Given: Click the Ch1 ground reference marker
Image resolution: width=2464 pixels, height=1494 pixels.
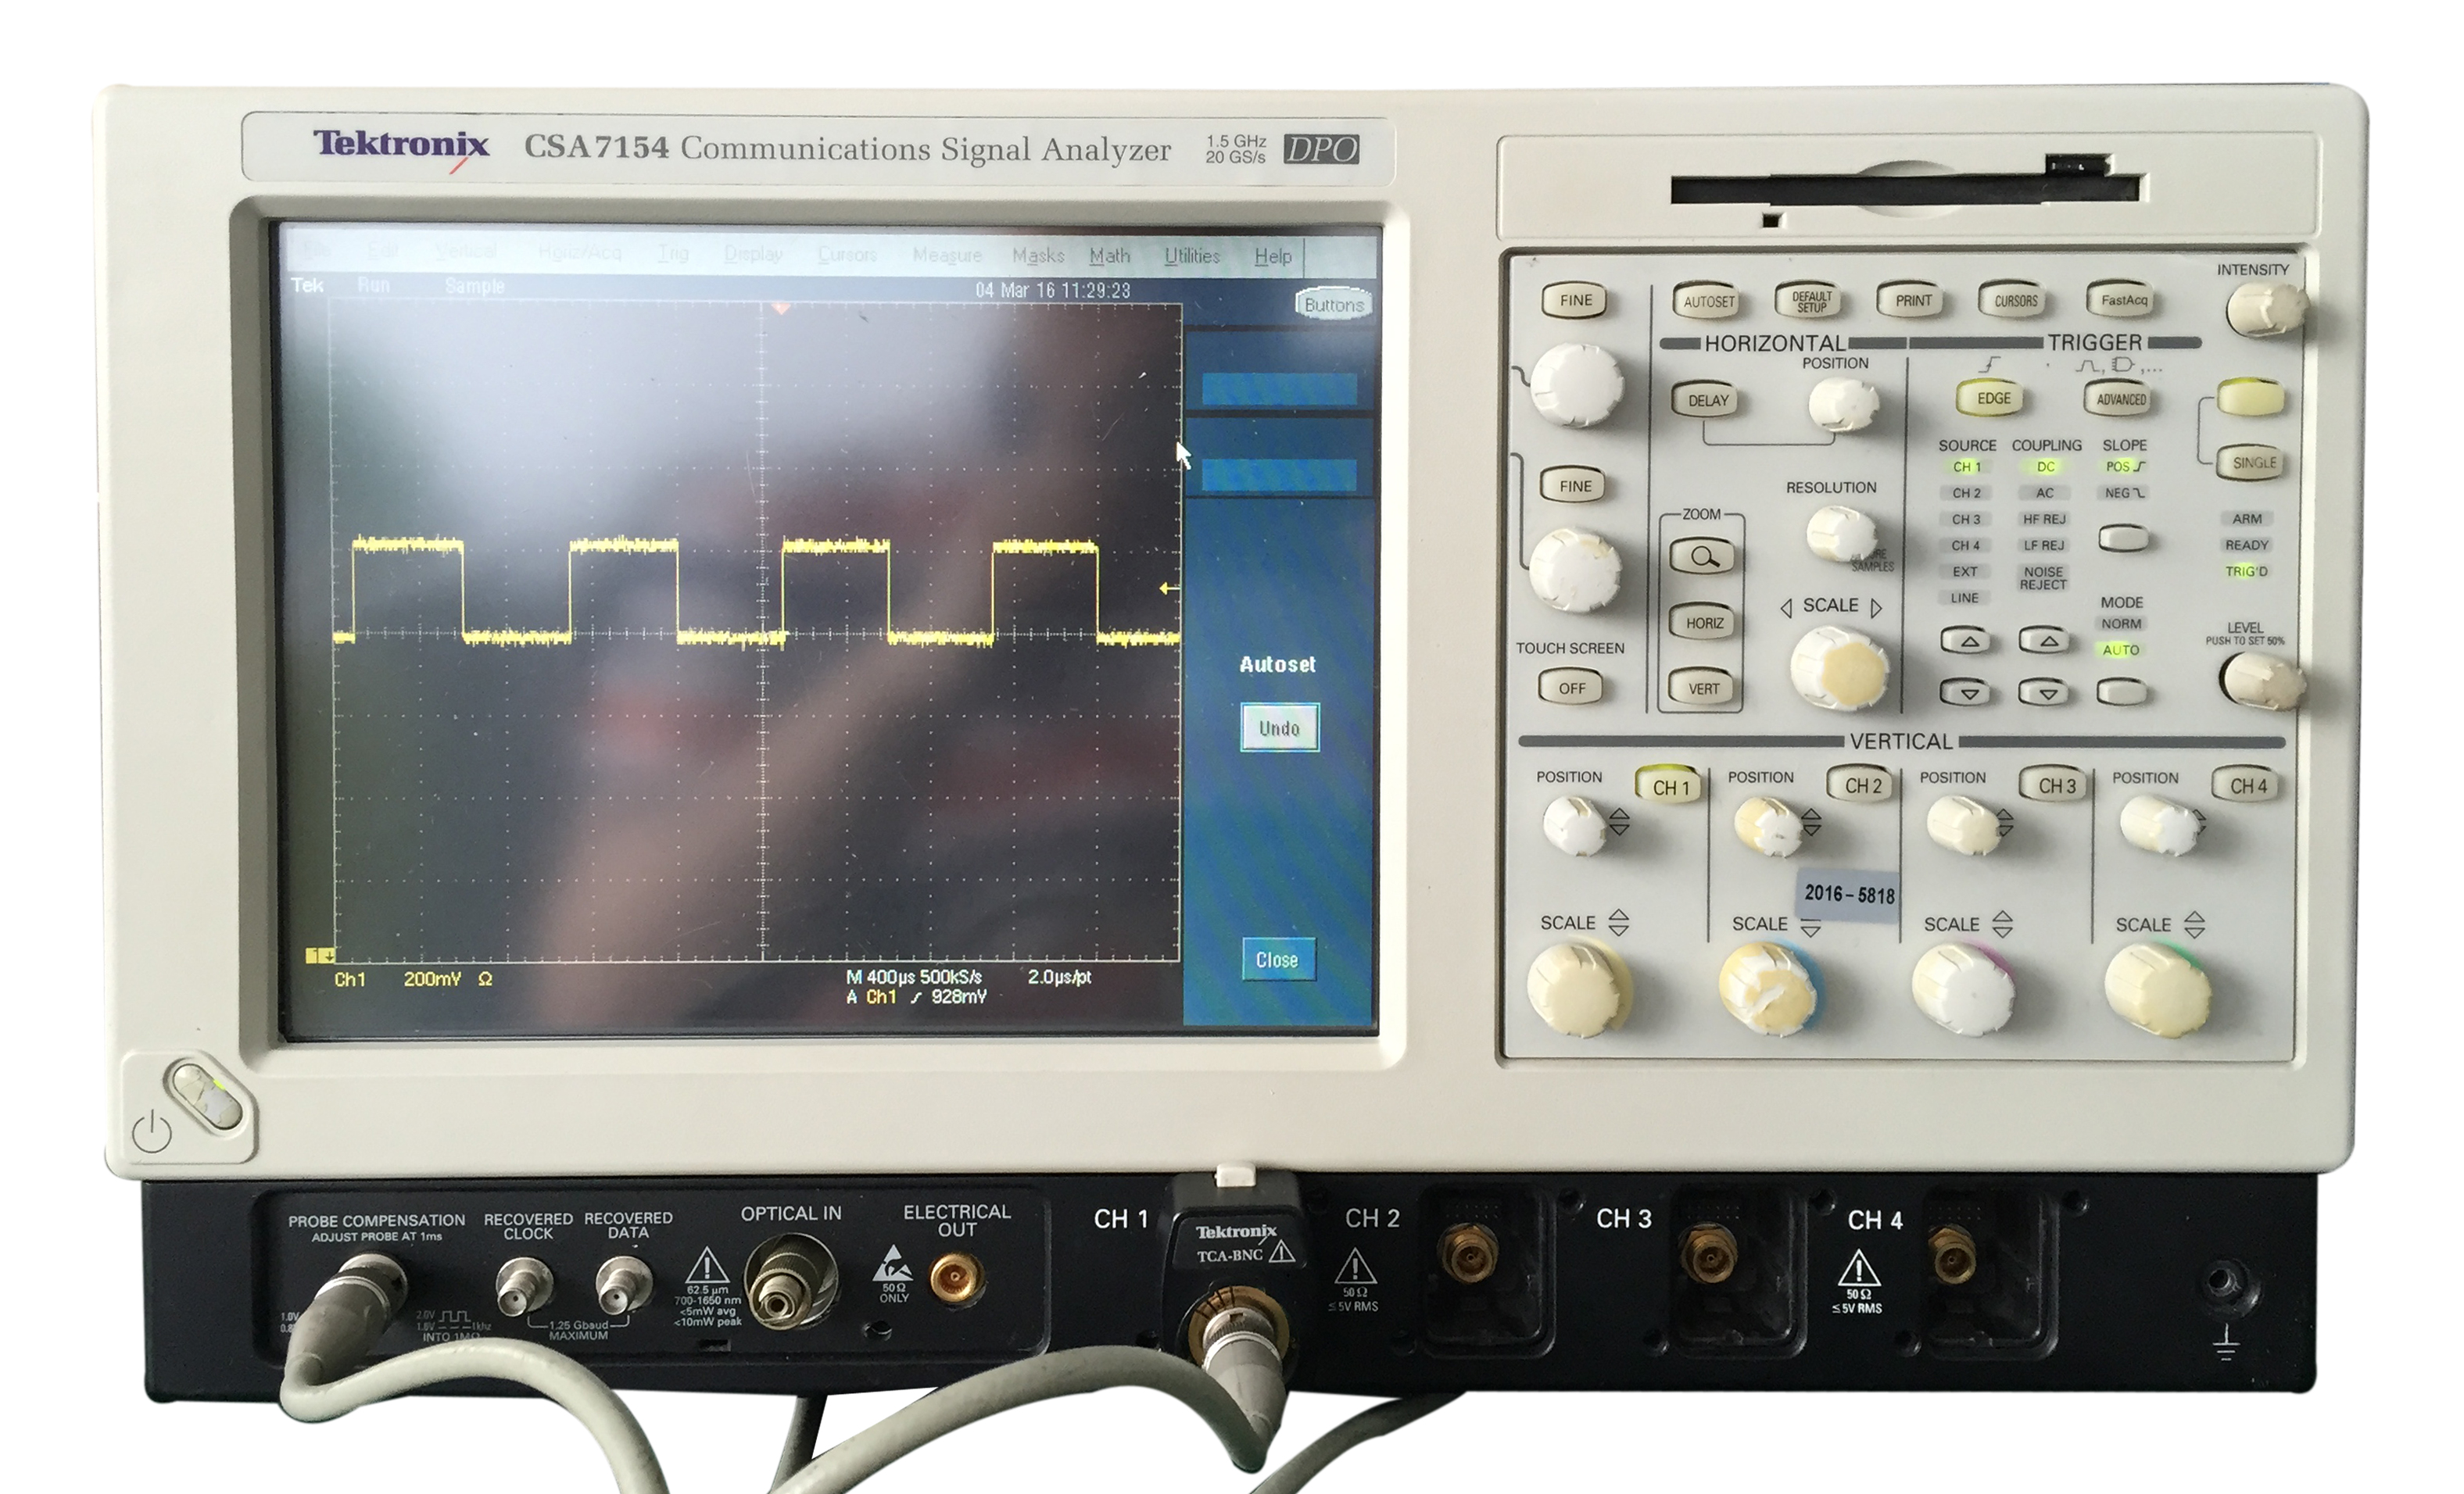Looking at the screenshot, I should [x=319, y=956].
